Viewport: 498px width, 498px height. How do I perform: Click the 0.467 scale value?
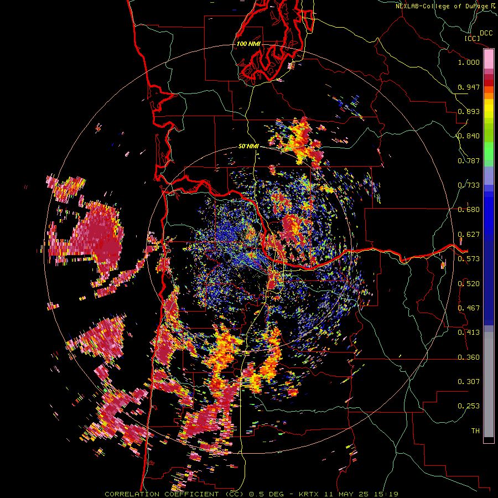coord(469,308)
